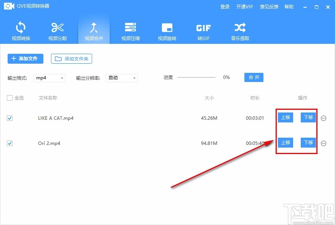
Task: Open the 视频压缩 (compress) tool
Action: [130, 31]
